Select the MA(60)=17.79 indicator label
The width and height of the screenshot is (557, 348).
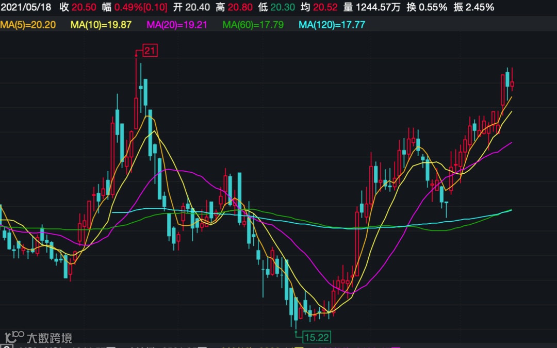pos(253,25)
